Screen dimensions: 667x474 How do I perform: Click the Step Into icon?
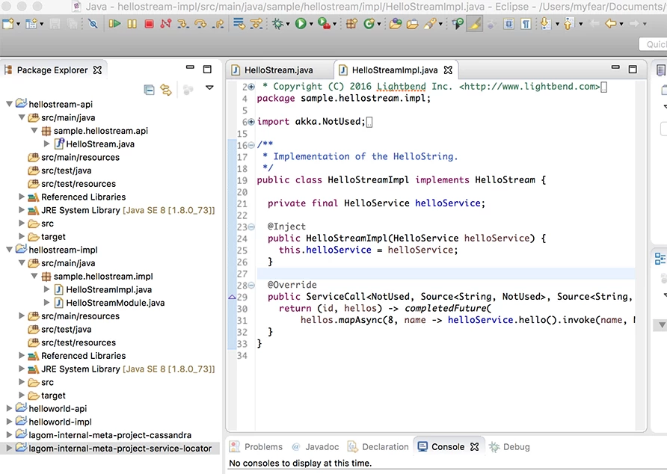183,23
